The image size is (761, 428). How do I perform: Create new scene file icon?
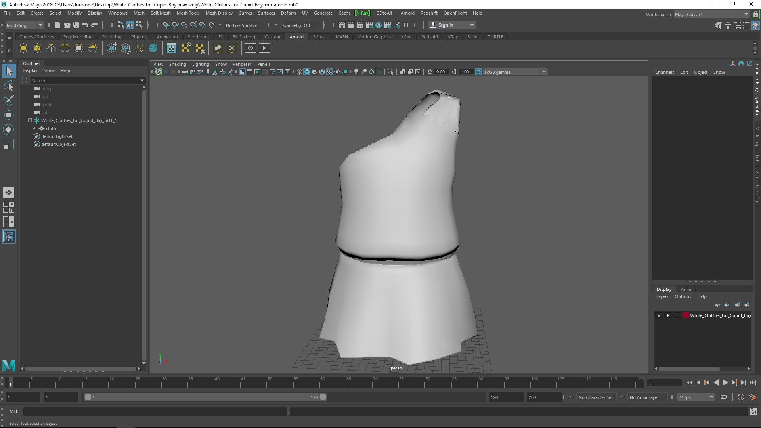click(58, 25)
